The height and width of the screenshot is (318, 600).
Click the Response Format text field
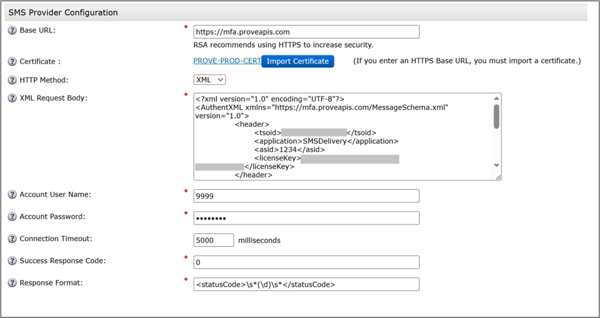tap(306, 284)
